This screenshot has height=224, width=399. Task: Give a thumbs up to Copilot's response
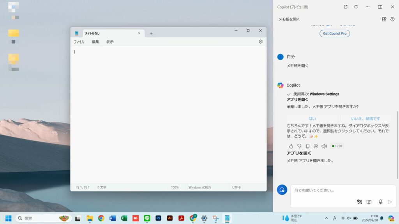[x=291, y=146]
